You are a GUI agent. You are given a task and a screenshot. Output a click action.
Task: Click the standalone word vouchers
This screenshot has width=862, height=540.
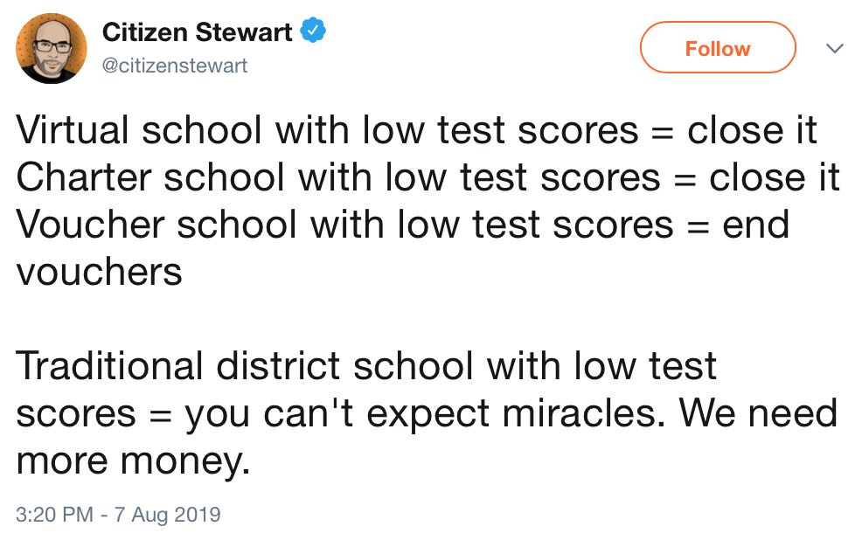click(99, 273)
